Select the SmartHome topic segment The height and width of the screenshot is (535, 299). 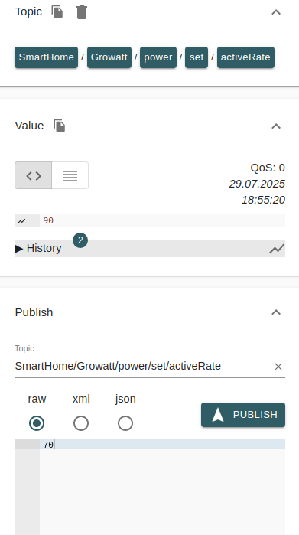pos(47,57)
